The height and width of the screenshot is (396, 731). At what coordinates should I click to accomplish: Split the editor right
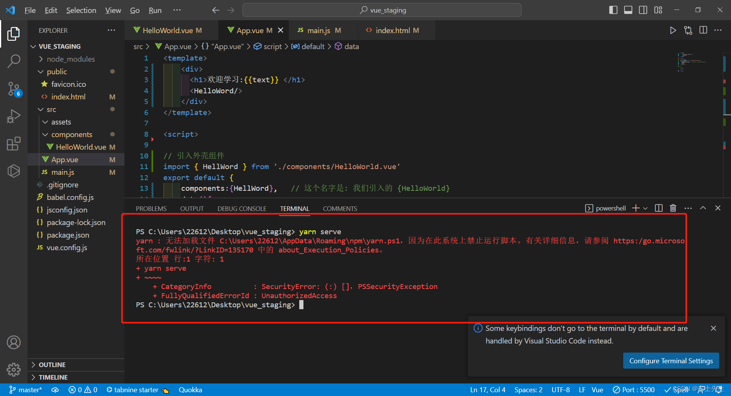[x=703, y=30]
